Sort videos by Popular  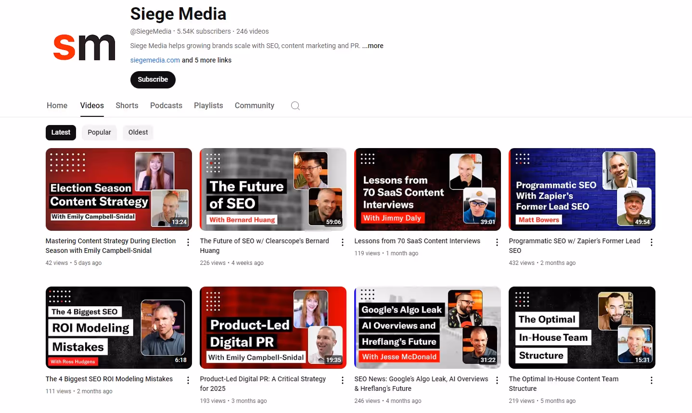99,133
